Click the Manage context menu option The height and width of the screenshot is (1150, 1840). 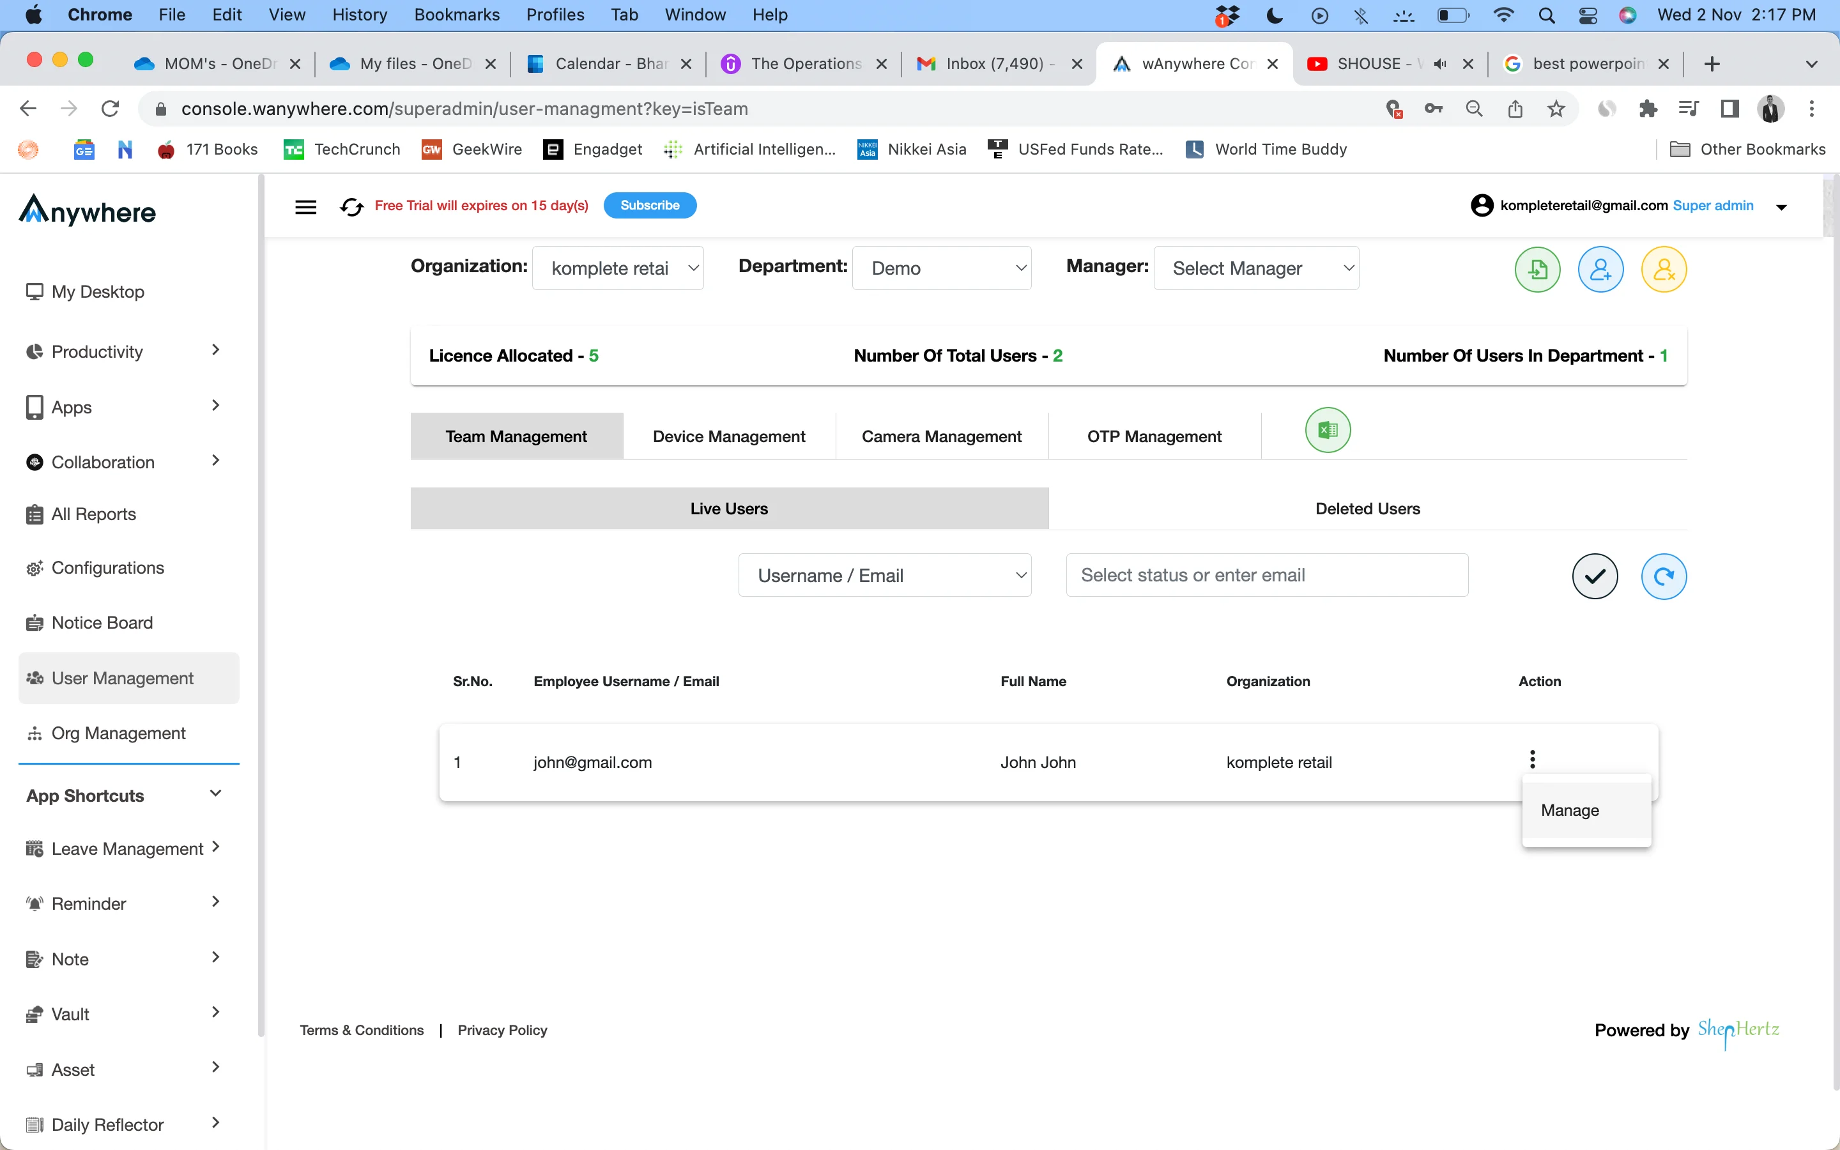point(1570,809)
